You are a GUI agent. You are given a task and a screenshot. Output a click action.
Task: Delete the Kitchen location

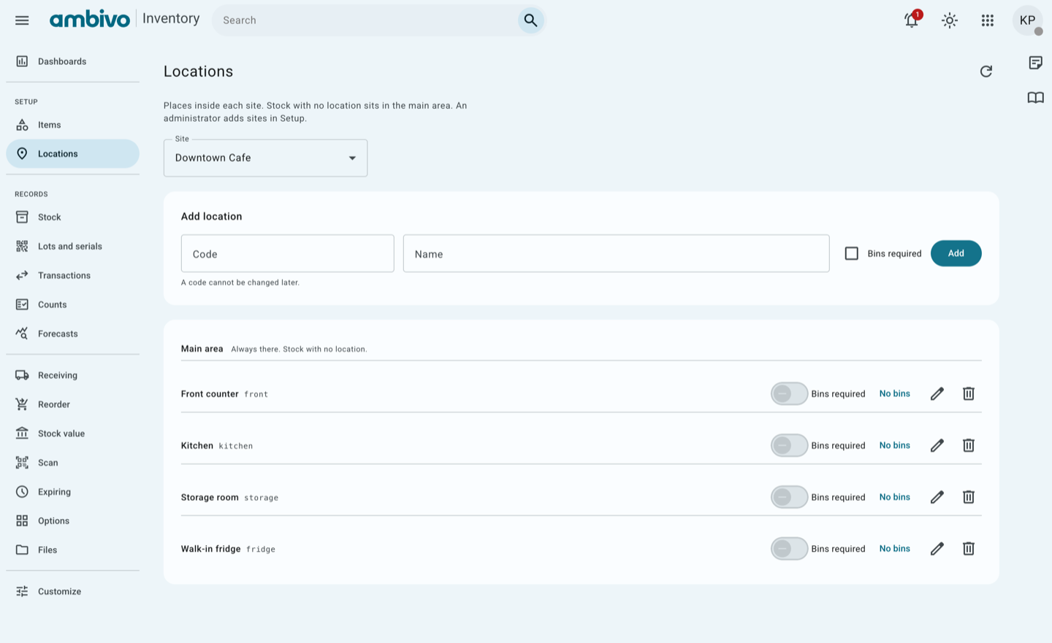[969, 446]
